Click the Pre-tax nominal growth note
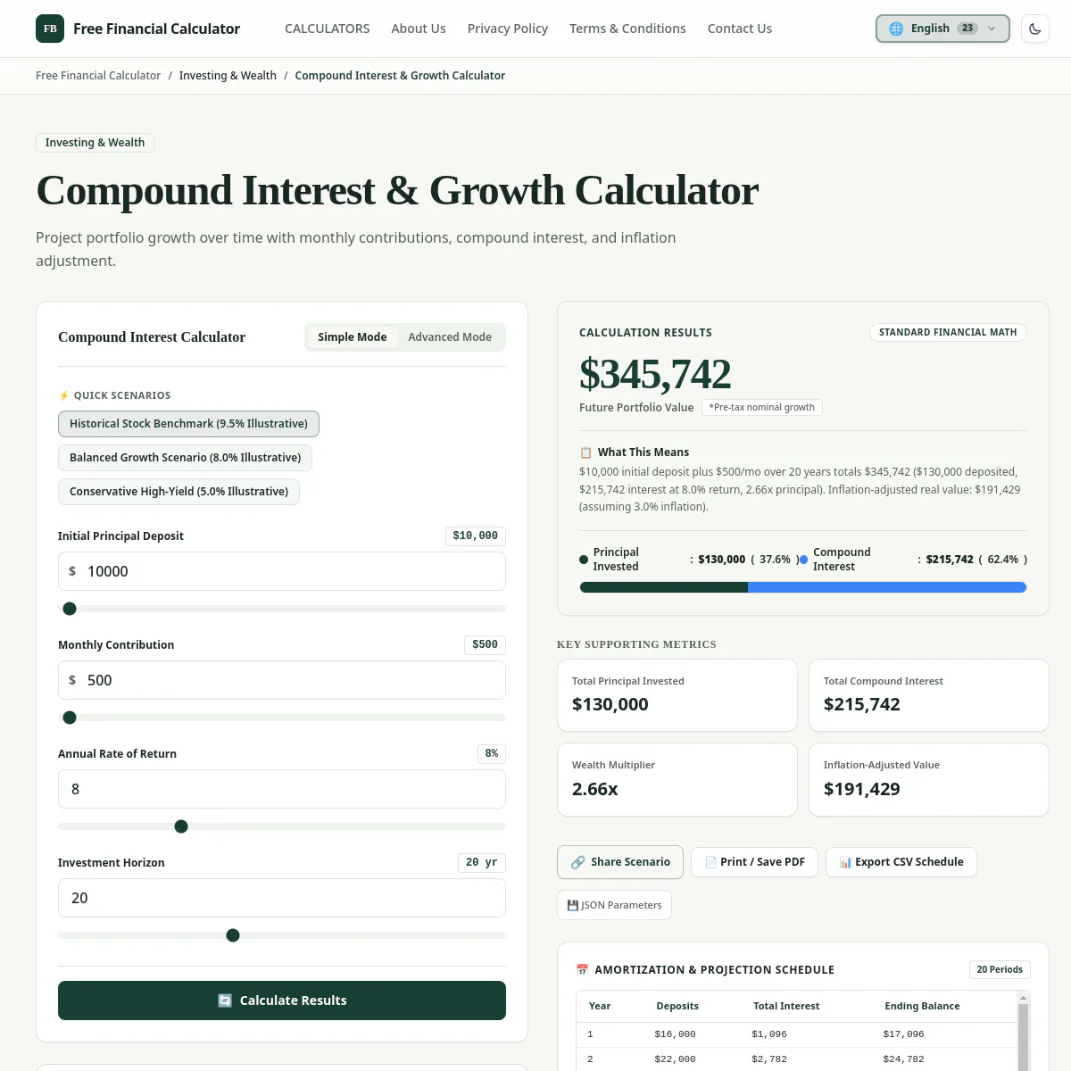The image size is (1071, 1071). point(762,408)
